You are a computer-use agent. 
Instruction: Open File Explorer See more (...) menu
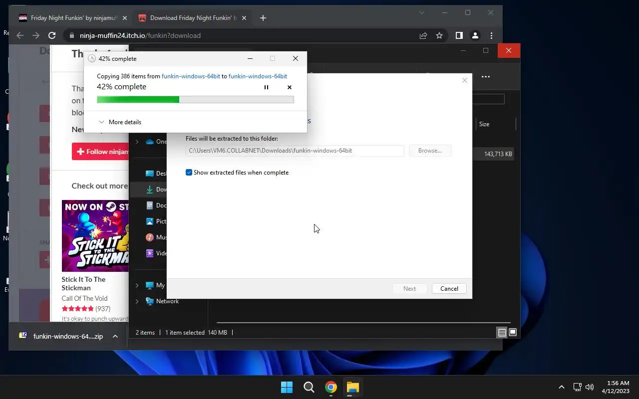[x=485, y=77]
